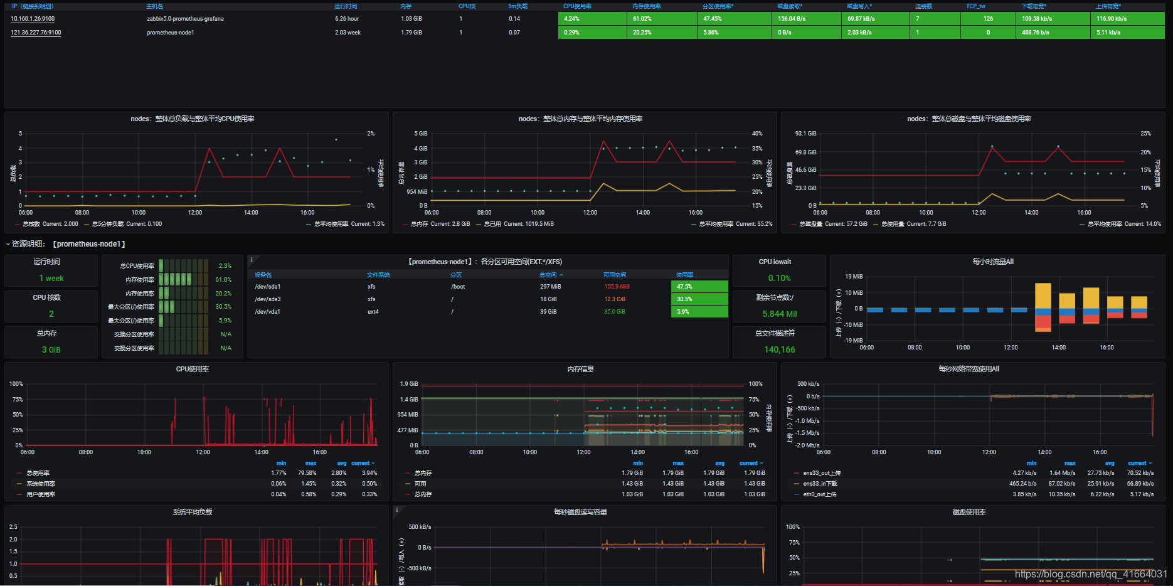Click the 总文件描述符 stat 140,166
This screenshot has height=586, width=1173.
coord(779,349)
